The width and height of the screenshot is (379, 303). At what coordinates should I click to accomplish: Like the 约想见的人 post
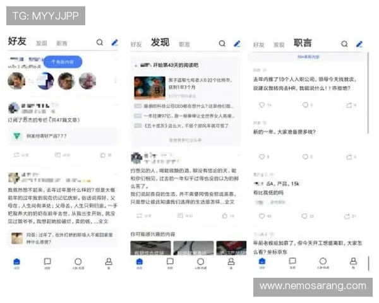pyautogui.click(x=228, y=215)
